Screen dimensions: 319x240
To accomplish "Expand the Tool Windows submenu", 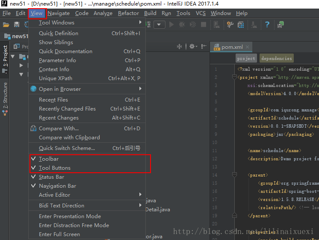I will tap(87, 23).
